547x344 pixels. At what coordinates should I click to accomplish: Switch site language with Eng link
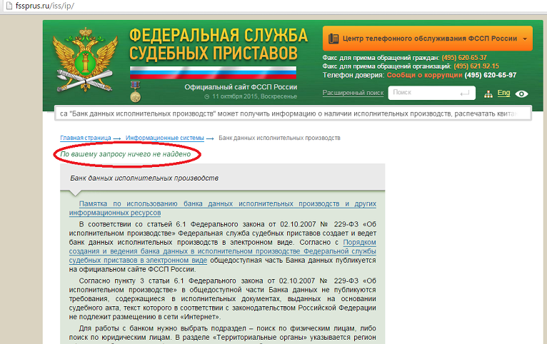[x=503, y=93]
